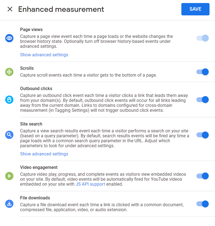Expand advanced settings under Page views
Image resolution: width=215 pixels, height=226 pixels.
pos(44,55)
